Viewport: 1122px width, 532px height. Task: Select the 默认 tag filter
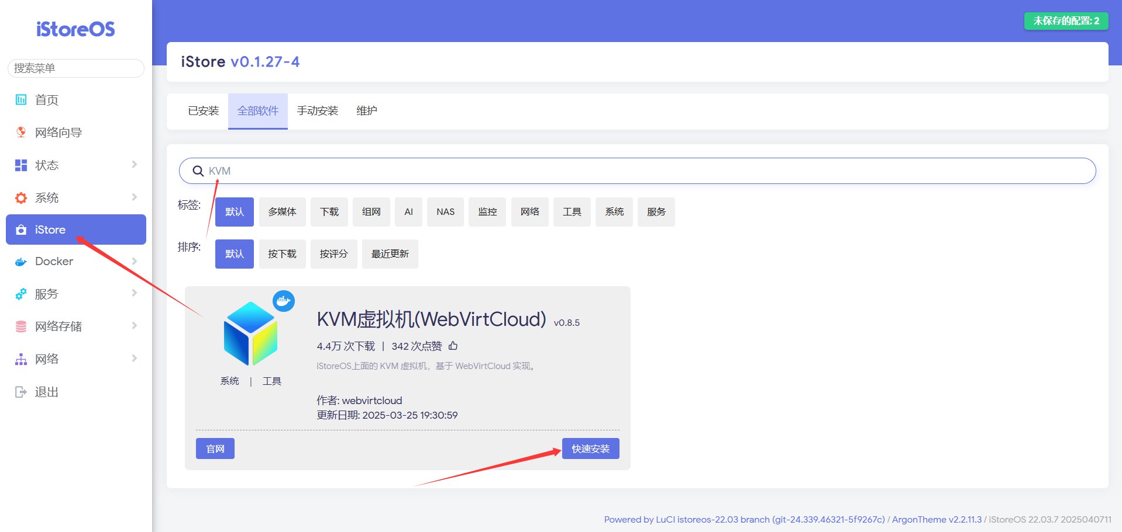235,212
